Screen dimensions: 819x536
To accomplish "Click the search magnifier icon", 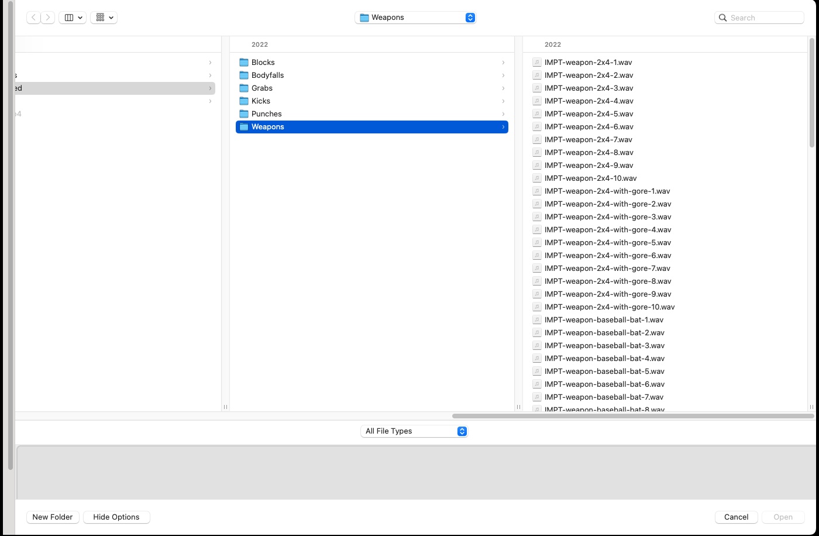I will [x=723, y=18].
